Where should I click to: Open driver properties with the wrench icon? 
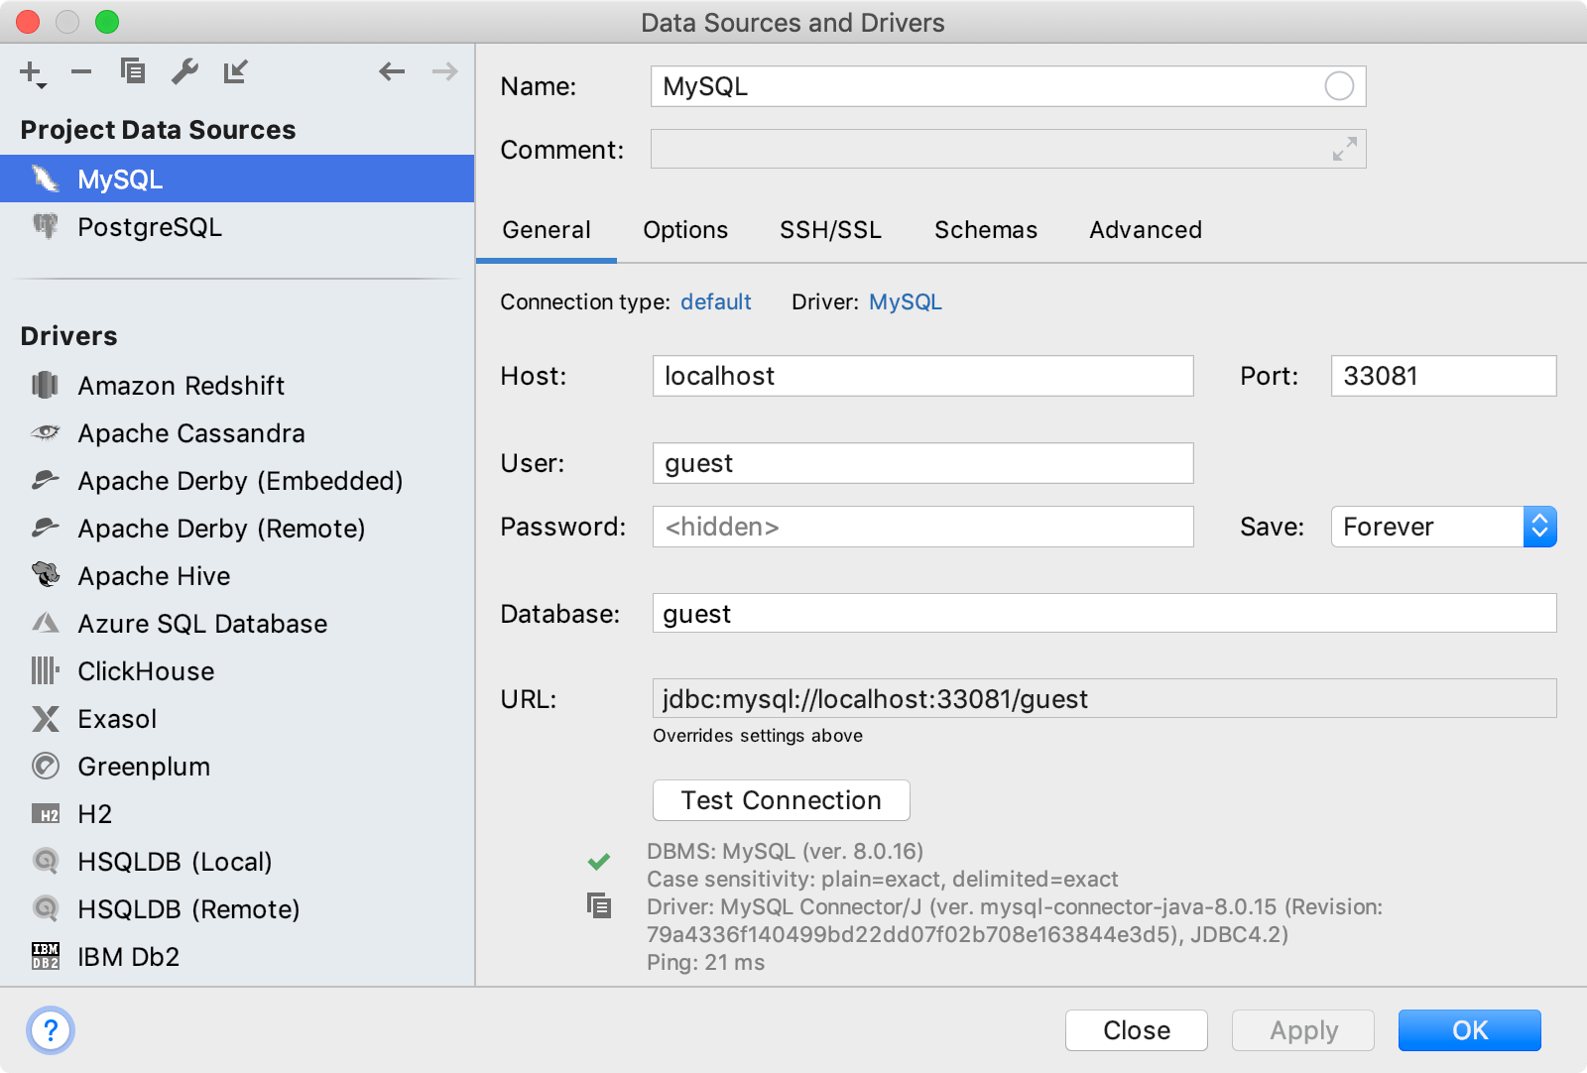coord(184,71)
